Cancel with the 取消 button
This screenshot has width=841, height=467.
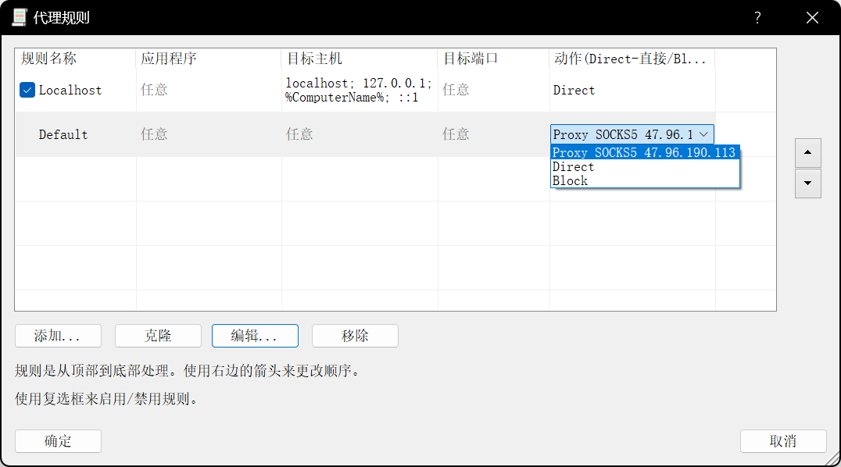[x=783, y=441]
